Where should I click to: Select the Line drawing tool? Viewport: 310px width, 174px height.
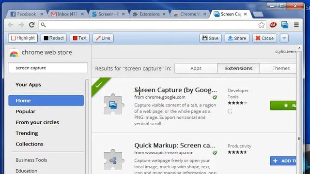(x=103, y=38)
